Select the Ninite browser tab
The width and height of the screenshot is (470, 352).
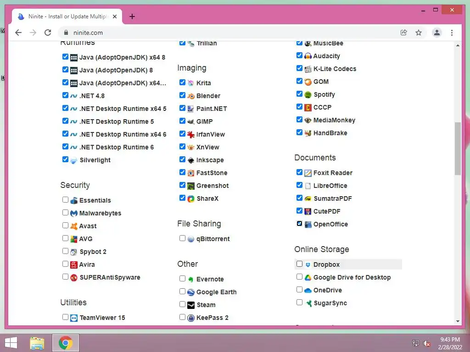[67, 16]
